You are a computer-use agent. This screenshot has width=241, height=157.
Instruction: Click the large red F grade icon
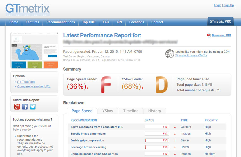click(106, 85)
